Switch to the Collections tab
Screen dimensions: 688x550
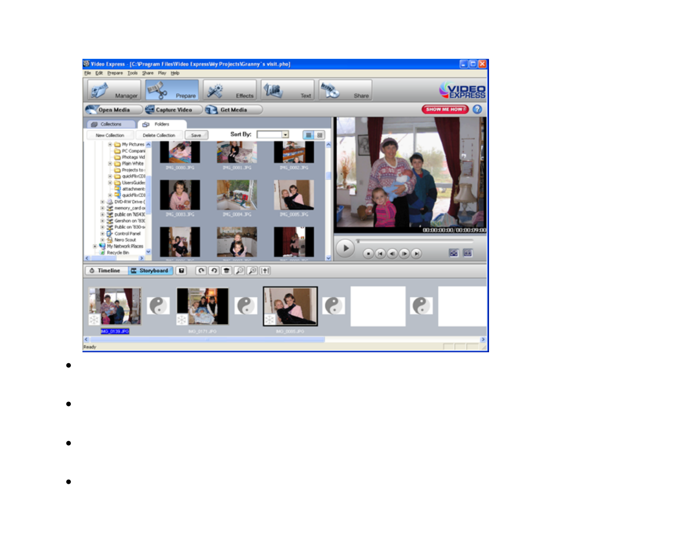click(111, 124)
